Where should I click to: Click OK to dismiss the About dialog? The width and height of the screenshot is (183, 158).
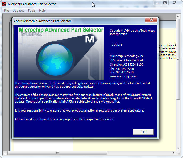pyautogui.click(x=143, y=132)
